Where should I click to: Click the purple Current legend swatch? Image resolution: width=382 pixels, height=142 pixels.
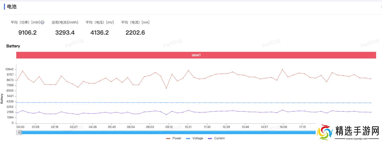pos(210,138)
